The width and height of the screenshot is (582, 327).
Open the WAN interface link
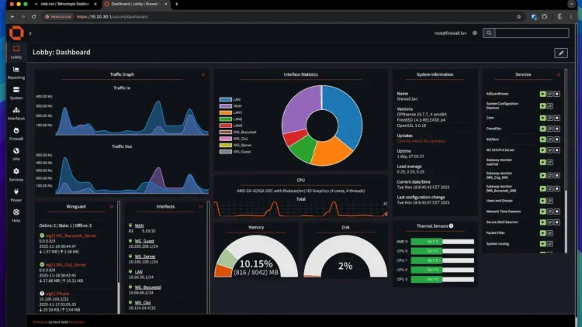[x=139, y=225]
